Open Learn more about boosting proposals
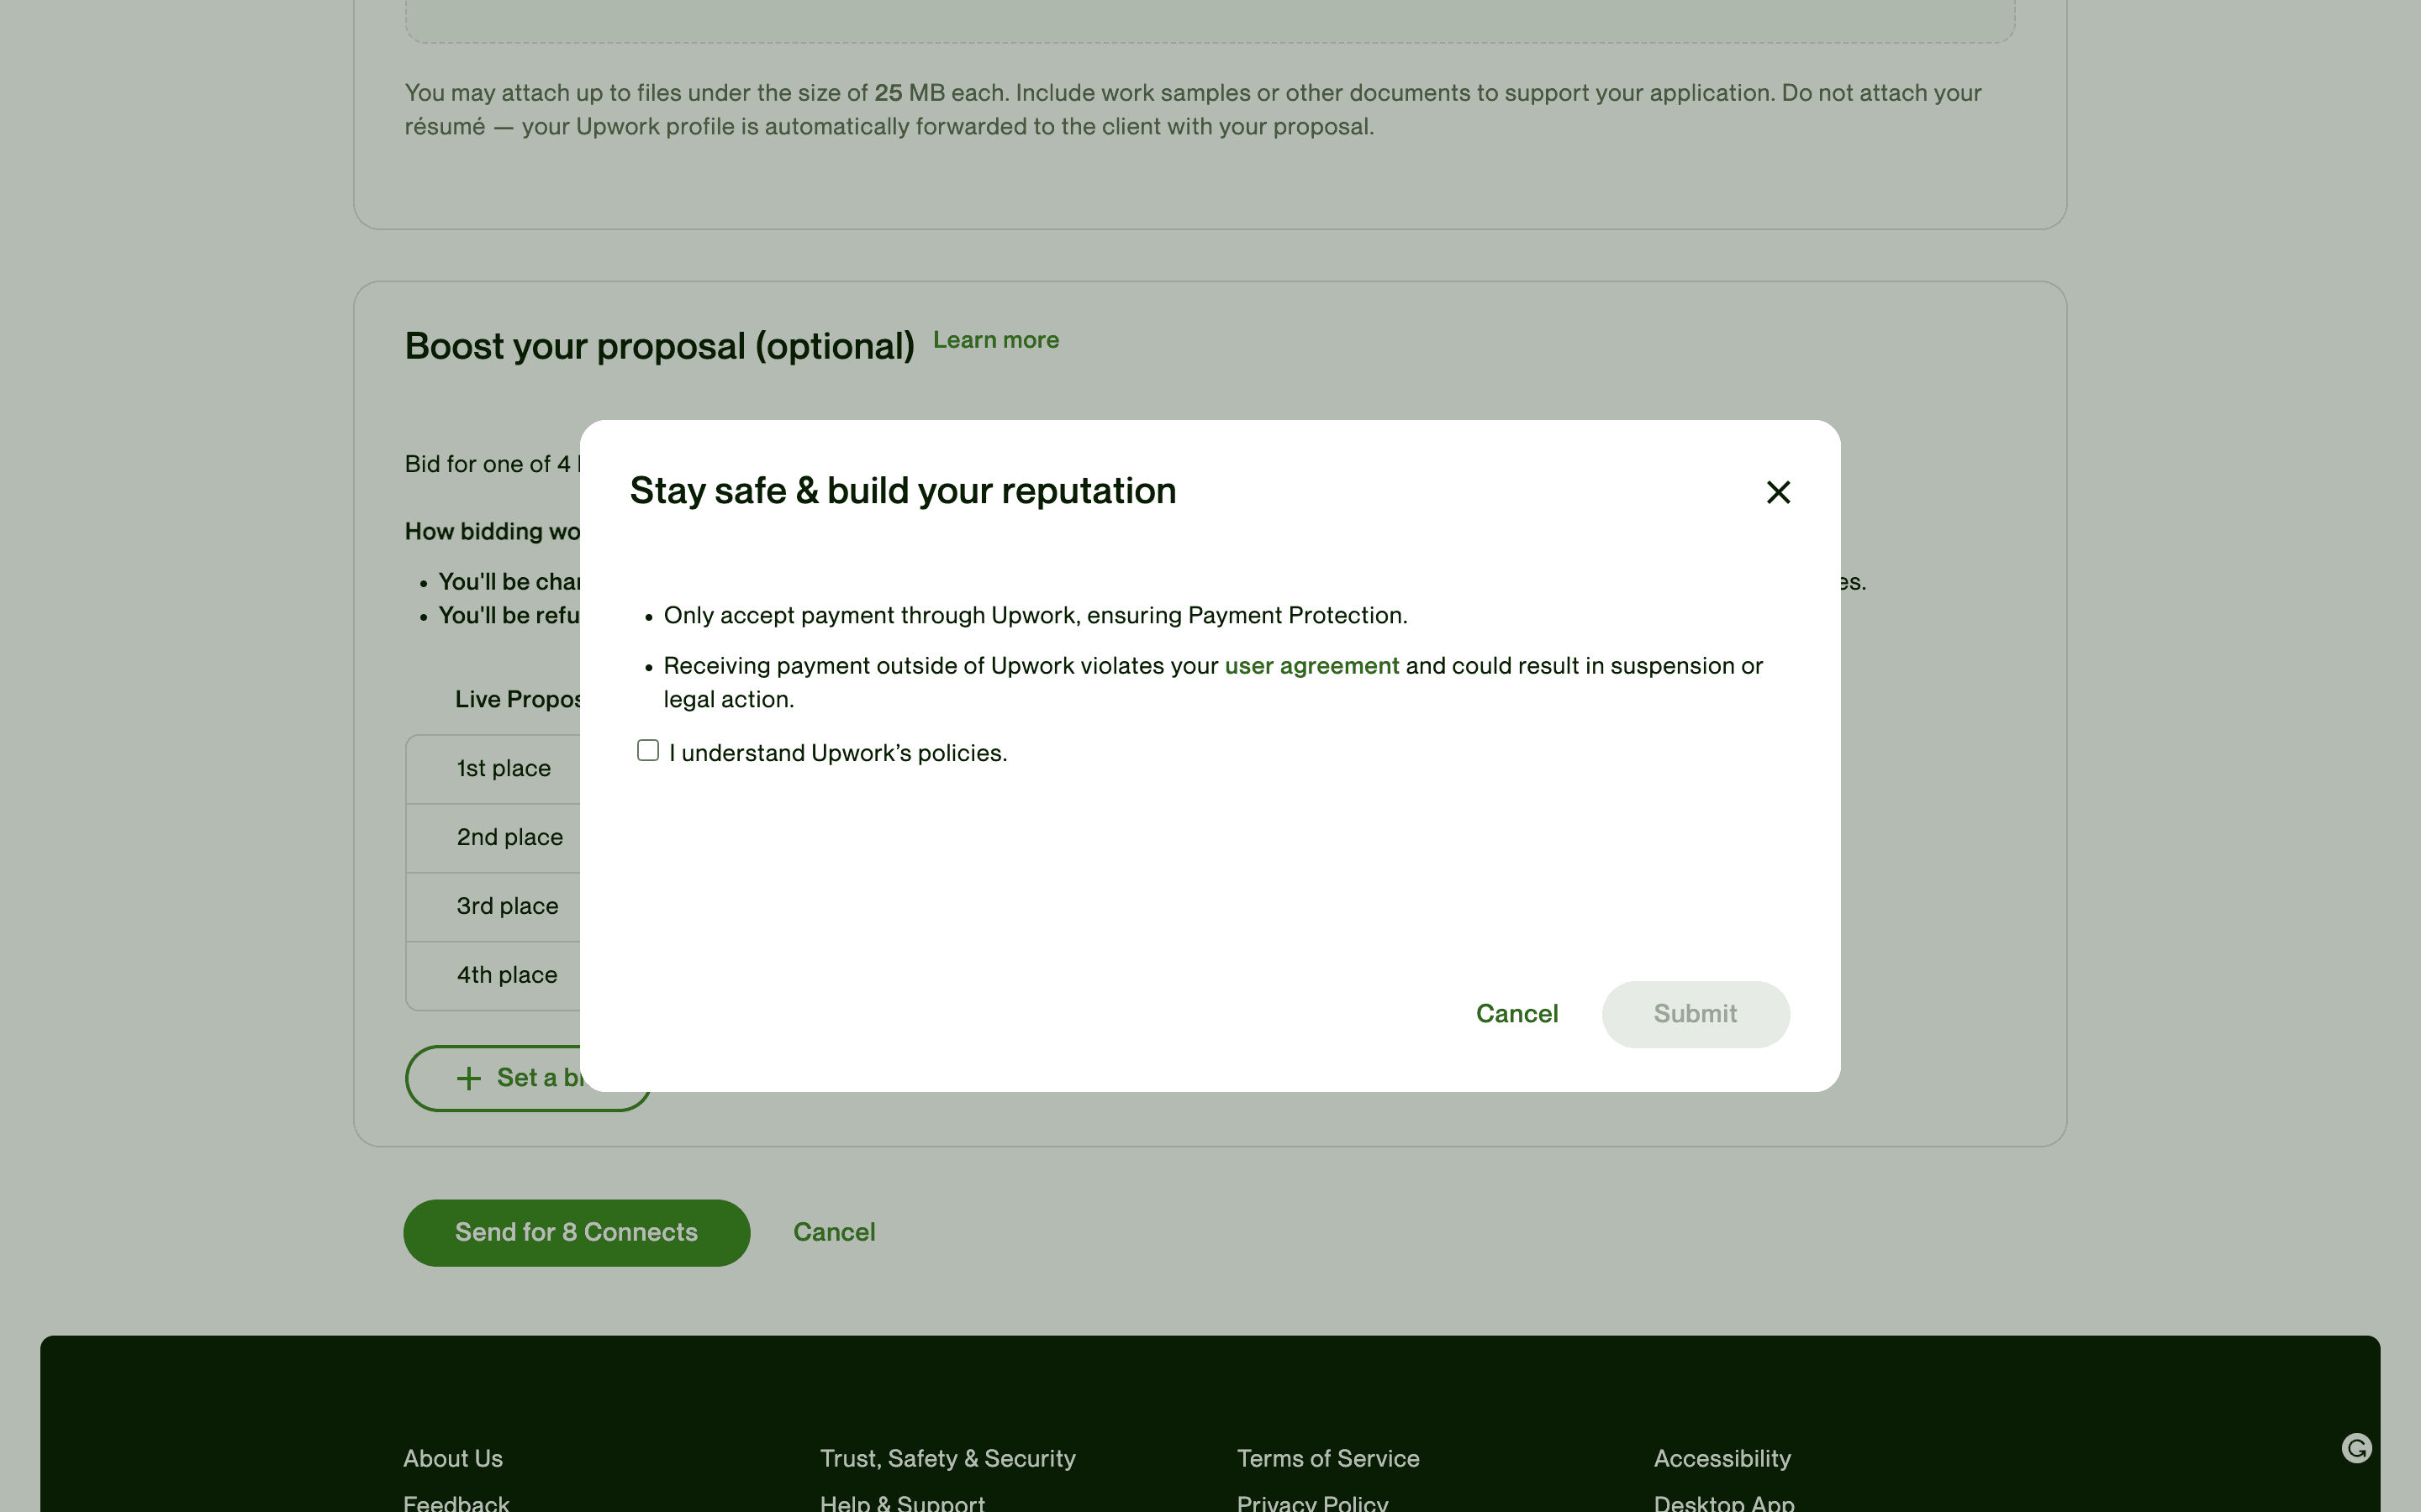The width and height of the screenshot is (2421, 1512). click(995, 340)
